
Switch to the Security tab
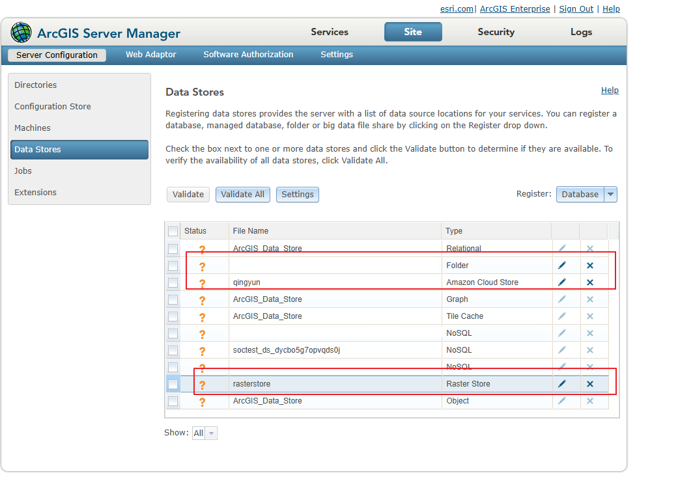click(x=496, y=32)
